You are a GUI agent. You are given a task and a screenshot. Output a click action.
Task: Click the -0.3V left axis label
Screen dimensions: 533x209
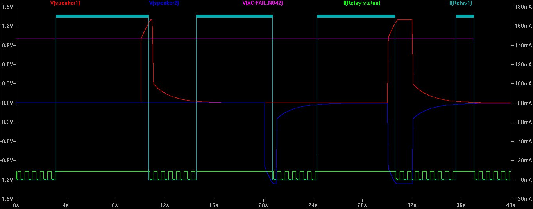[x=7, y=122]
